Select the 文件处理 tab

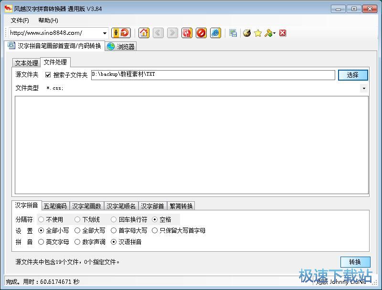[x=55, y=62]
